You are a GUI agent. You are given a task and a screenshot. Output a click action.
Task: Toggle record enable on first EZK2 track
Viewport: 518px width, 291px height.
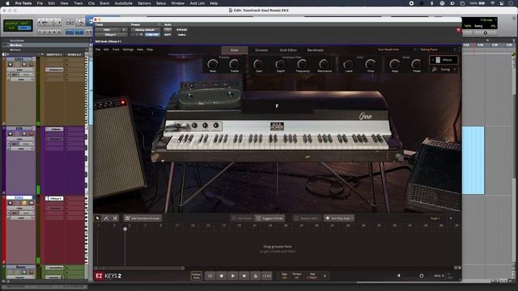[x=10, y=65]
